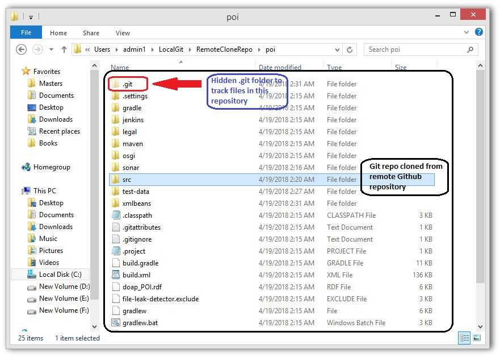Switch to the View tab

point(123,33)
